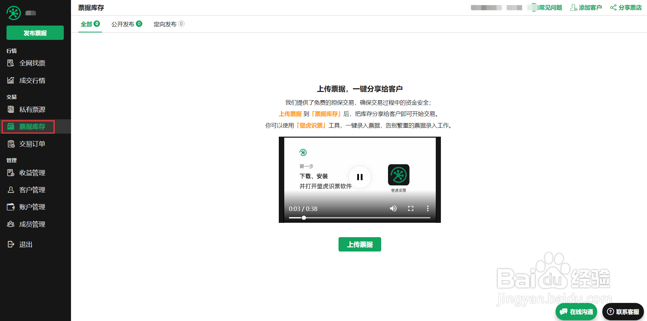This screenshot has height=321, width=647.
Task: Switch to the 全部 tab
Action: click(x=90, y=24)
